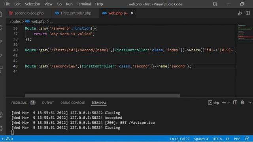This screenshot has height=142, width=253.
Task: Click the 'index' method string on line 40
Action: (173, 50)
